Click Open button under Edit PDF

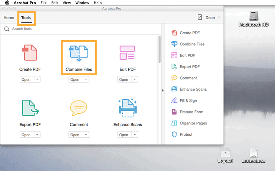coord(124,79)
